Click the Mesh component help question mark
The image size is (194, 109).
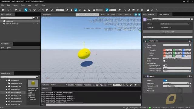point(187,77)
